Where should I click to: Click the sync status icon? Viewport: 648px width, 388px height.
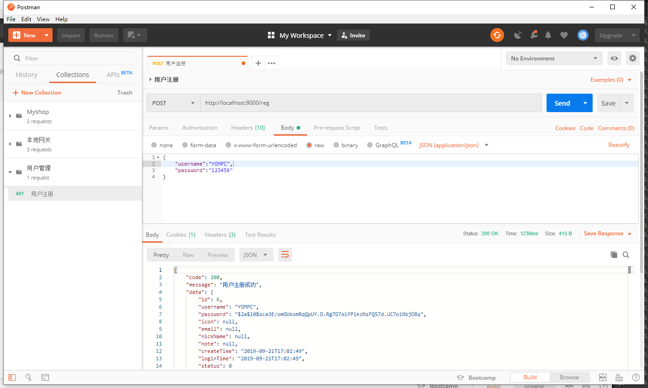click(x=497, y=35)
